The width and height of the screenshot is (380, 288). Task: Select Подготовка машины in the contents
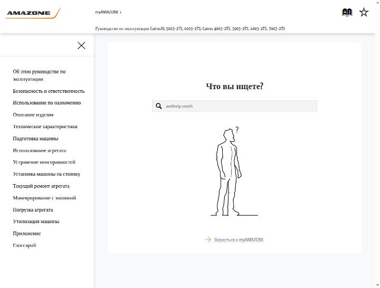pos(36,139)
